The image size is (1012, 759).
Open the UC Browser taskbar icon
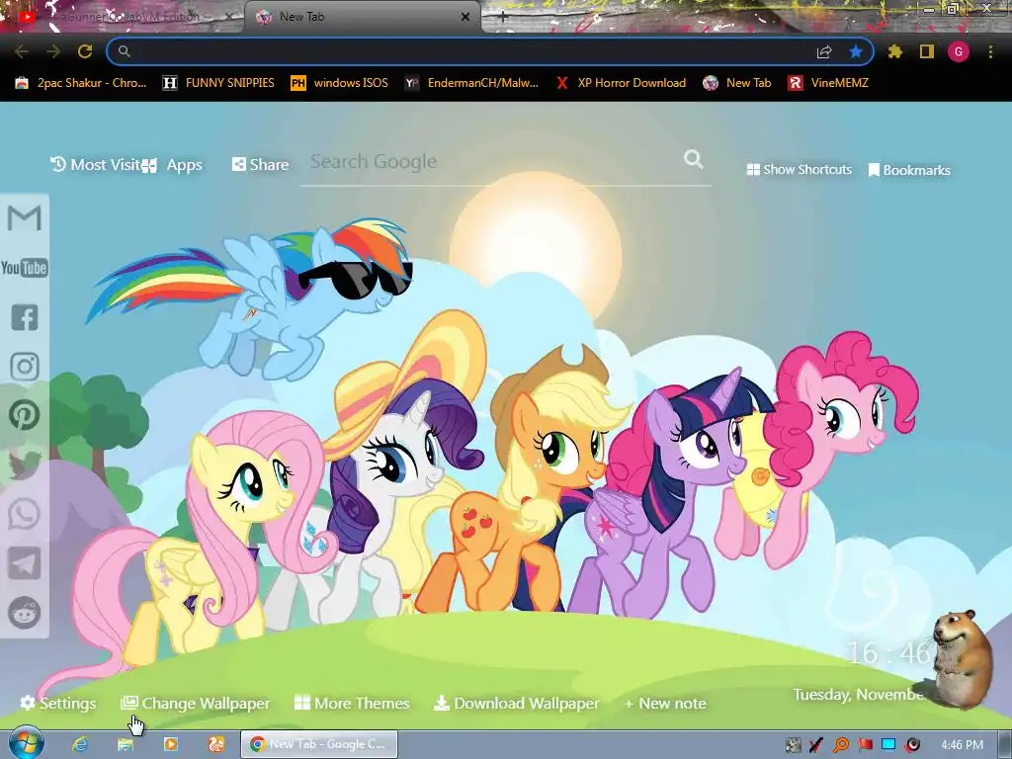point(215,744)
